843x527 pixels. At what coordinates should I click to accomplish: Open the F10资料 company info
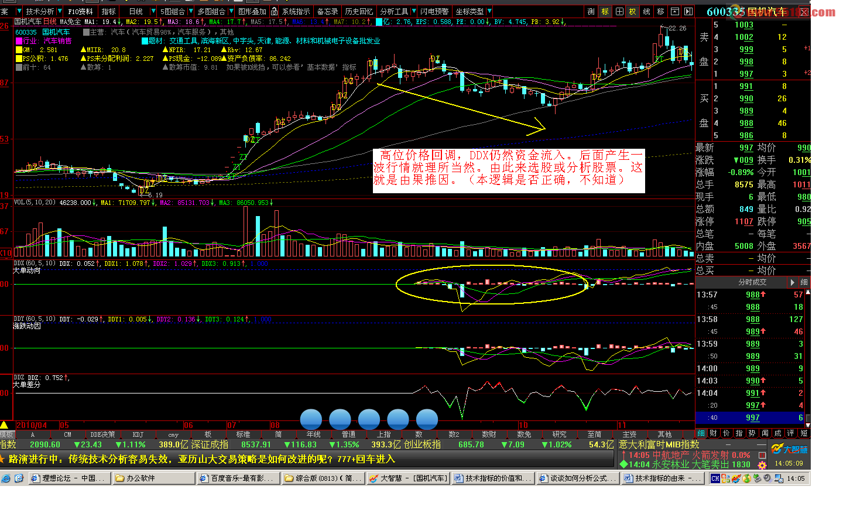(80, 11)
